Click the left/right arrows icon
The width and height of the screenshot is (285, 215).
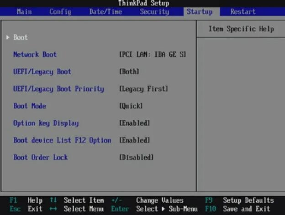[x=53, y=209]
